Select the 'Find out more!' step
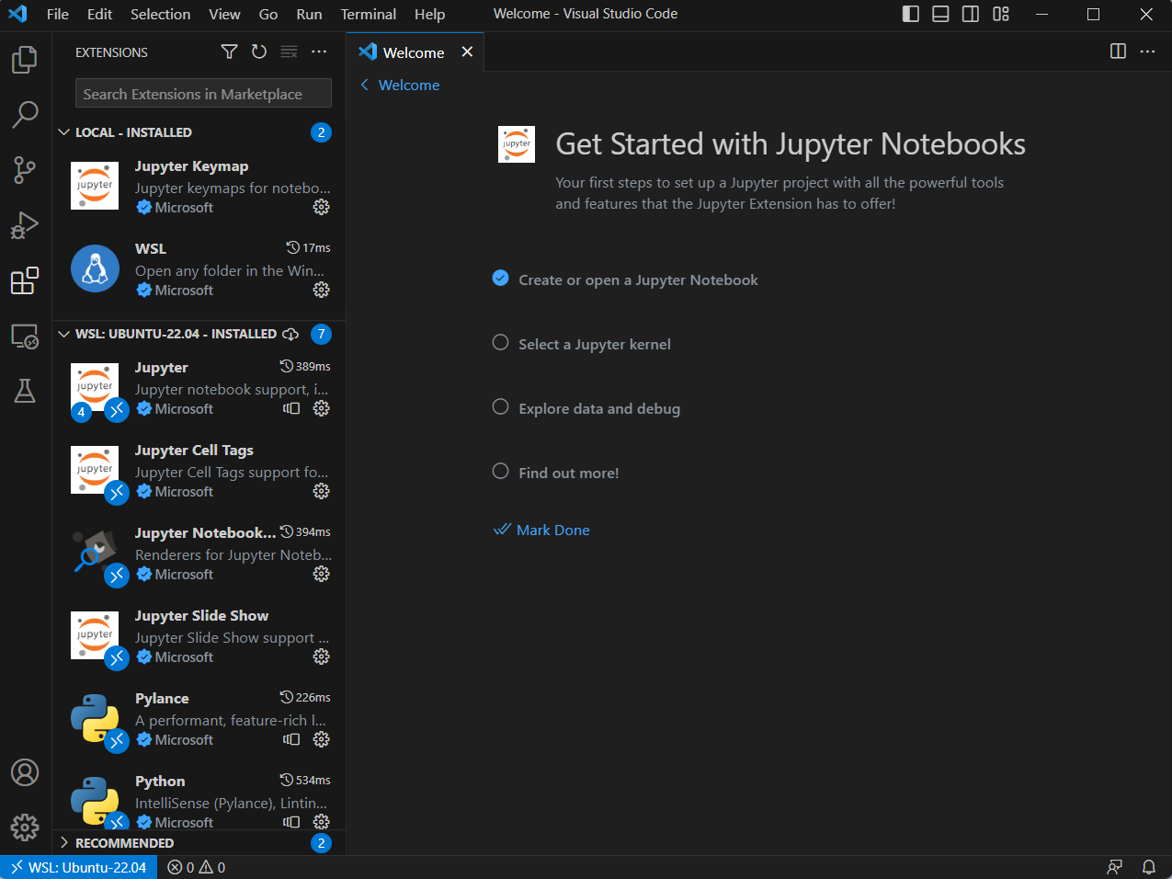This screenshot has width=1172, height=879. pos(568,473)
